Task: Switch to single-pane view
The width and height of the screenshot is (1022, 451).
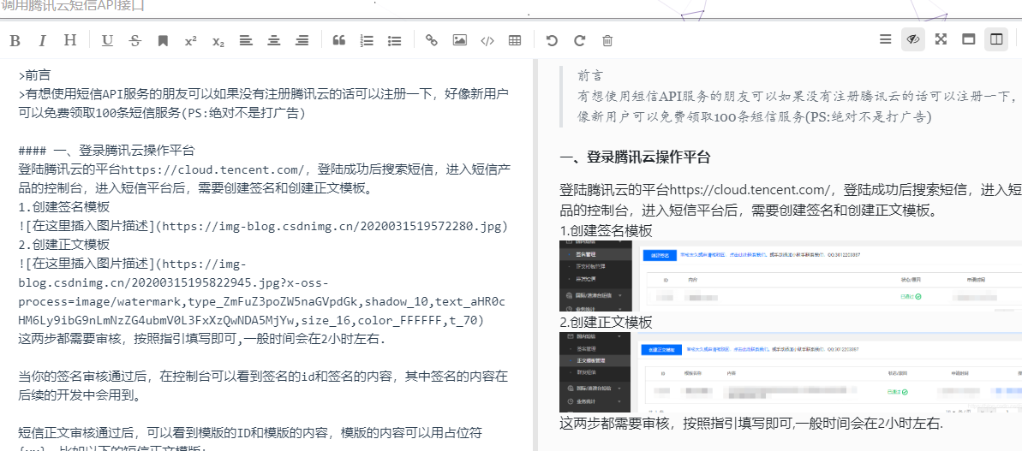Action: click(x=969, y=39)
